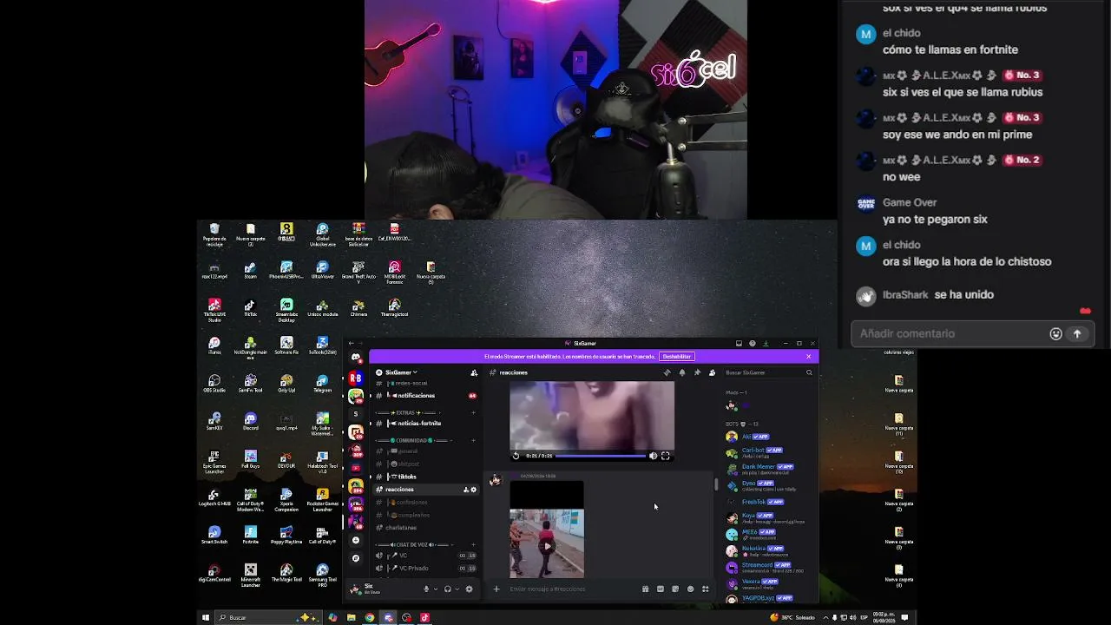1111x625 pixels.
Task: Open Discord inbox icon in title bar
Action: coord(740,343)
